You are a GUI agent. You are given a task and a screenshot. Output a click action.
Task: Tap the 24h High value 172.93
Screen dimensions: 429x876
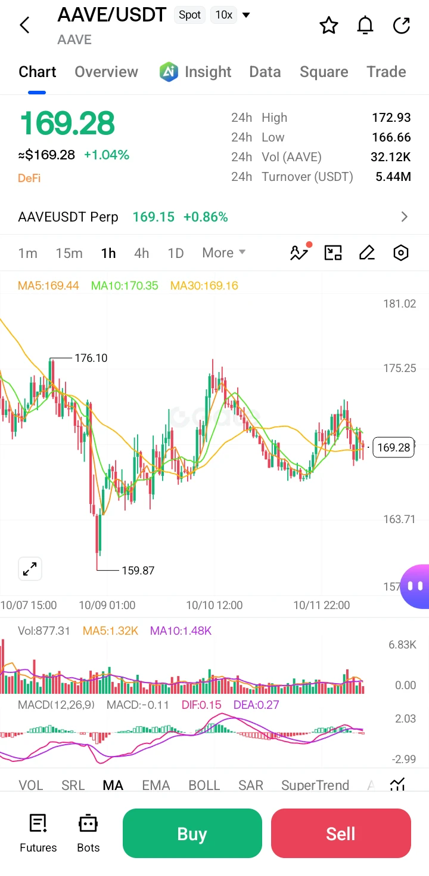point(391,118)
